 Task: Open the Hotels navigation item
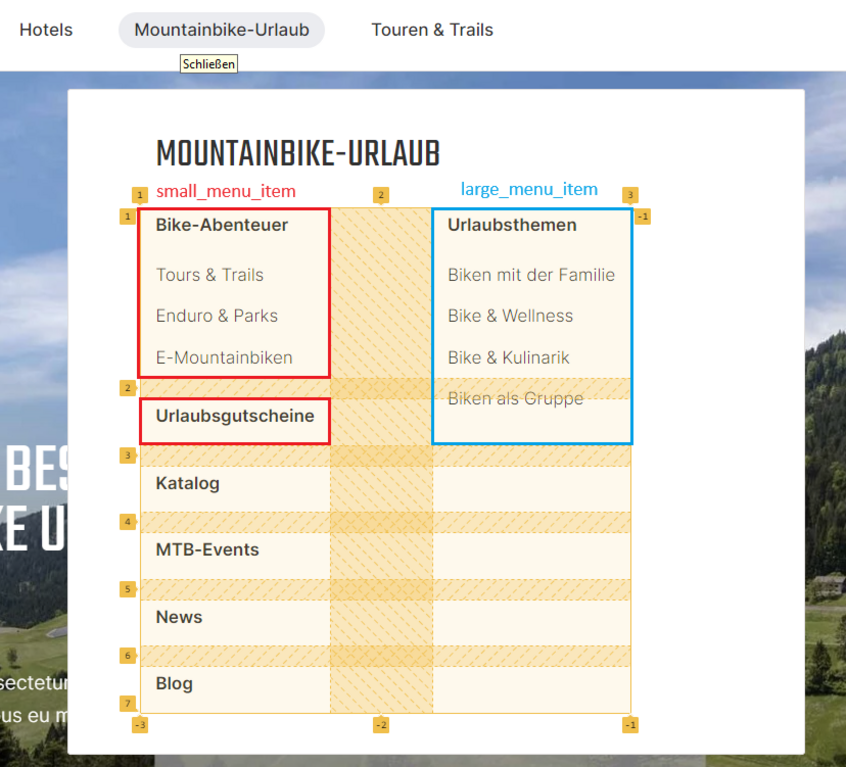point(46,30)
